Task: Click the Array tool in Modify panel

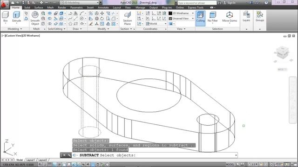Action: [x=114, y=24]
